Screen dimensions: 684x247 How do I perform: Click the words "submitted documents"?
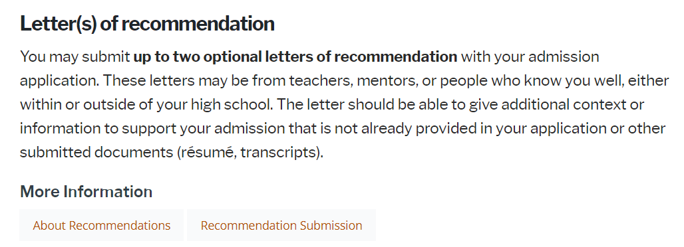[96, 153]
